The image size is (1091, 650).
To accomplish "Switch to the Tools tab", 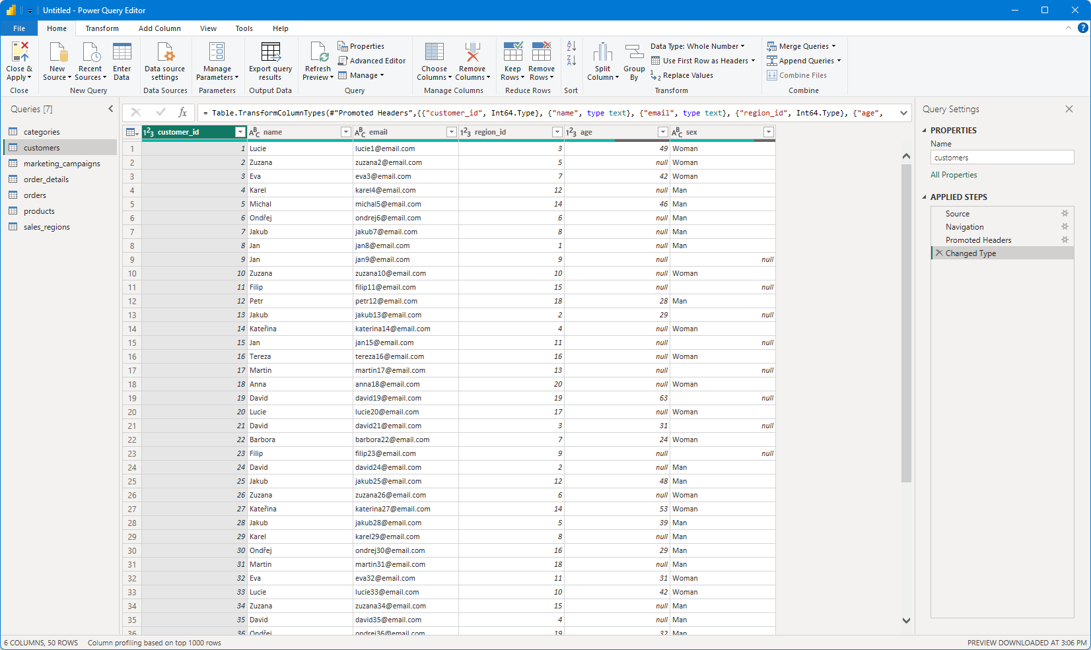I will coord(244,28).
